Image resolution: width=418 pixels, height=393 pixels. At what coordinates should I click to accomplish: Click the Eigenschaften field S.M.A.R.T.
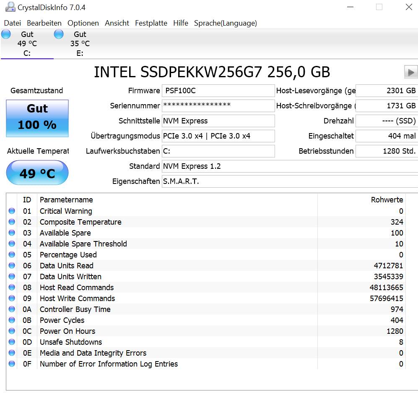(290, 181)
